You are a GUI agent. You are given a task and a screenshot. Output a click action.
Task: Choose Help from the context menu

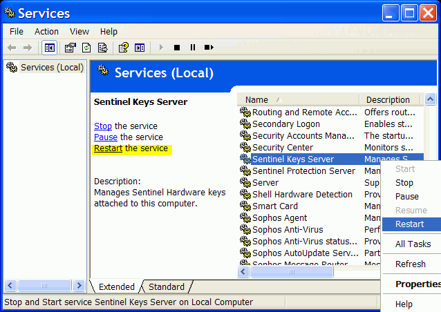(411, 304)
